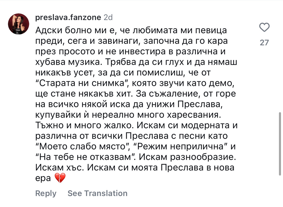Open the preslava.fanzone profile avatar

[19, 24]
